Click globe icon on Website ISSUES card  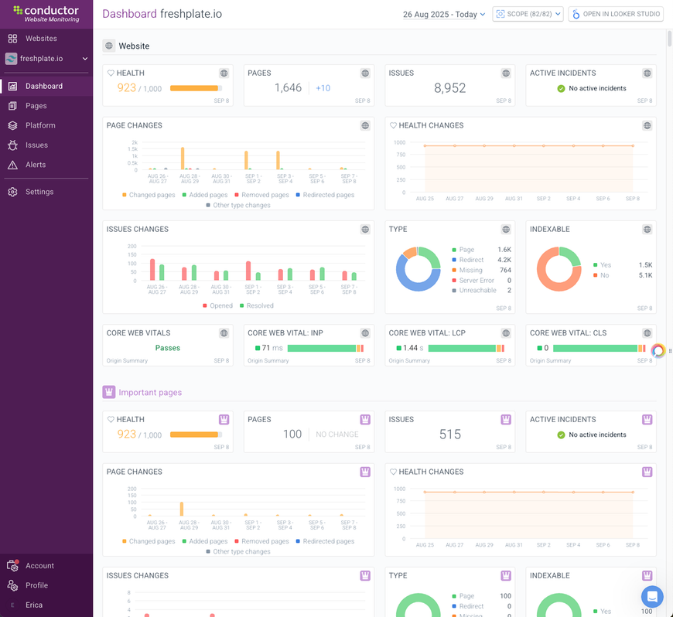(506, 73)
